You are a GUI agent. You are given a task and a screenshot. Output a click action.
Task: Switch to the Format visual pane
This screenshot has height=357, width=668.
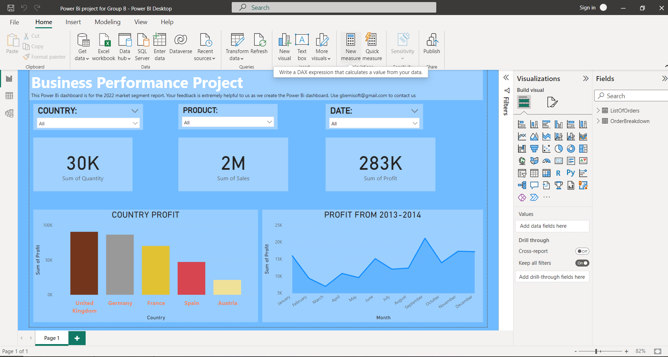point(552,102)
